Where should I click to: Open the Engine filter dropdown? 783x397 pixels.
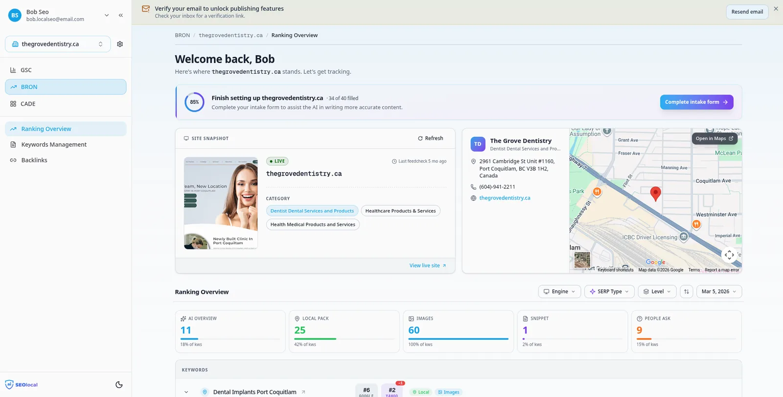point(559,291)
